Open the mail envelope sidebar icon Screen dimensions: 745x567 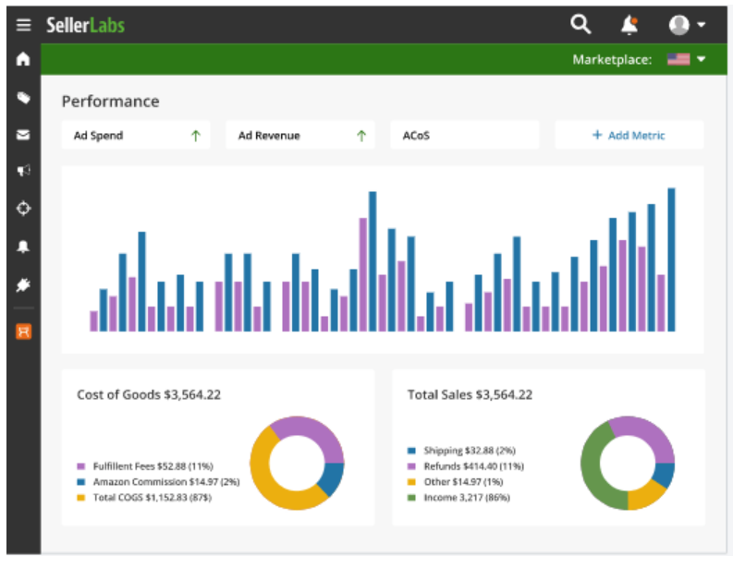click(23, 136)
